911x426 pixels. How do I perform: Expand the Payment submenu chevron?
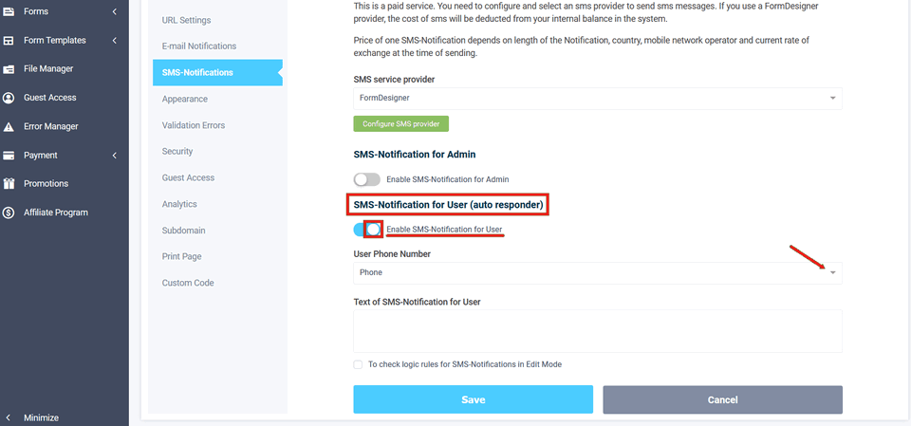click(114, 156)
